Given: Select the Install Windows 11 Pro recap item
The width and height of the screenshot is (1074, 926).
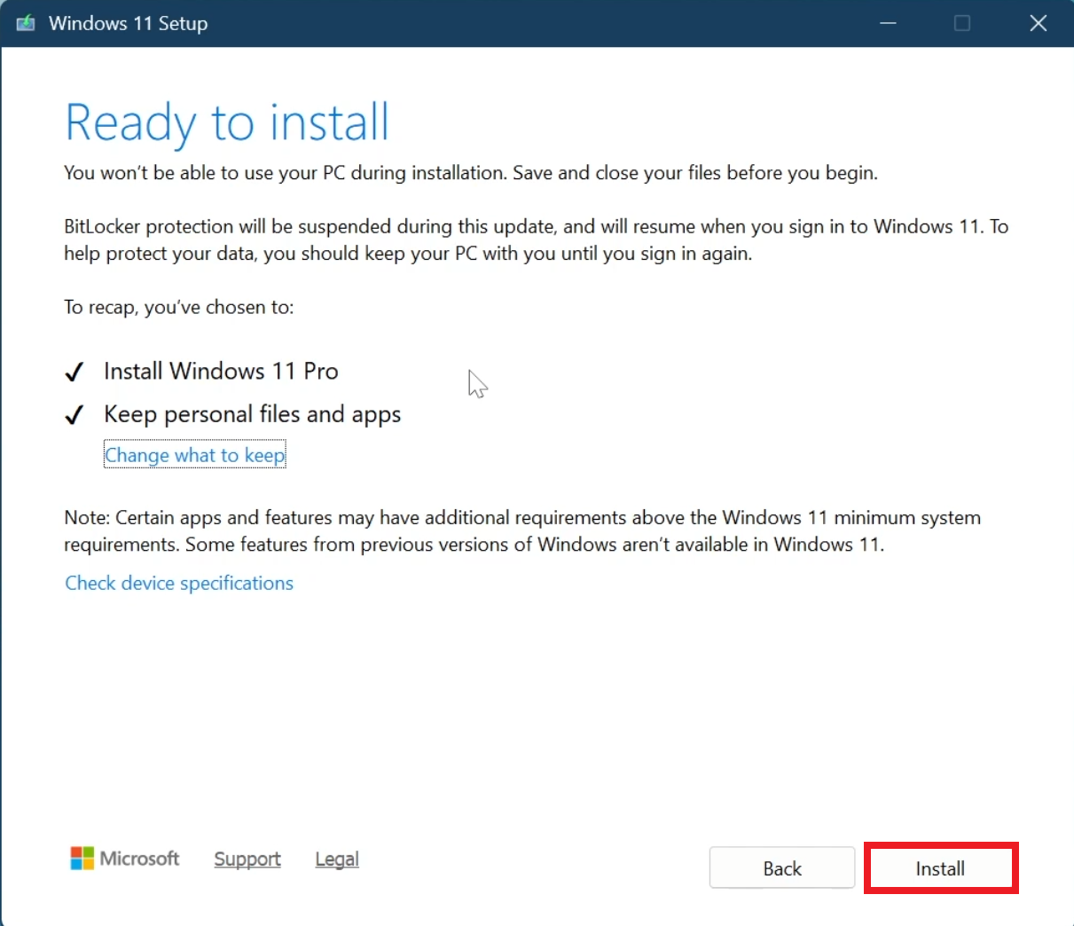Looking at the screenshot, I should pyautogui.click(x=221, y=372).
